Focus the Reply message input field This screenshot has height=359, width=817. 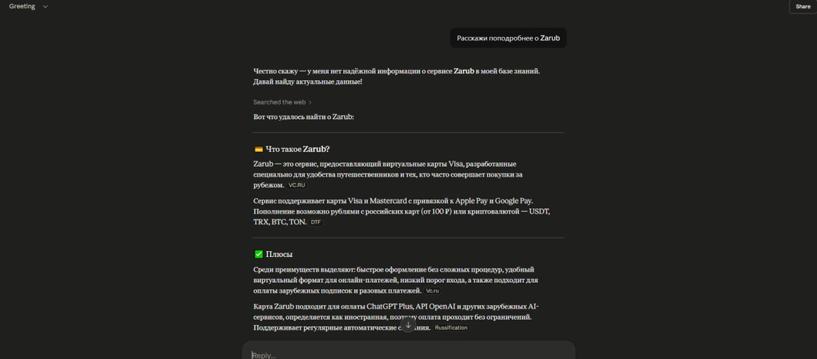[408, 352]
